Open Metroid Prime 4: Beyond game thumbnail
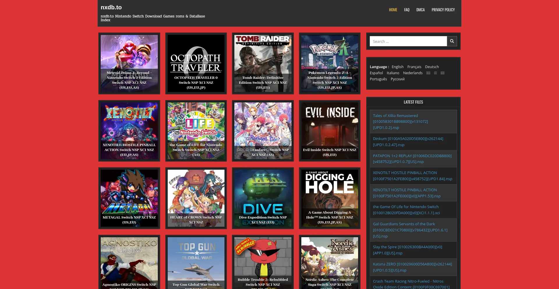Viewport: 559px width, 289px height. pyautogui.click(x=129, y=63)
